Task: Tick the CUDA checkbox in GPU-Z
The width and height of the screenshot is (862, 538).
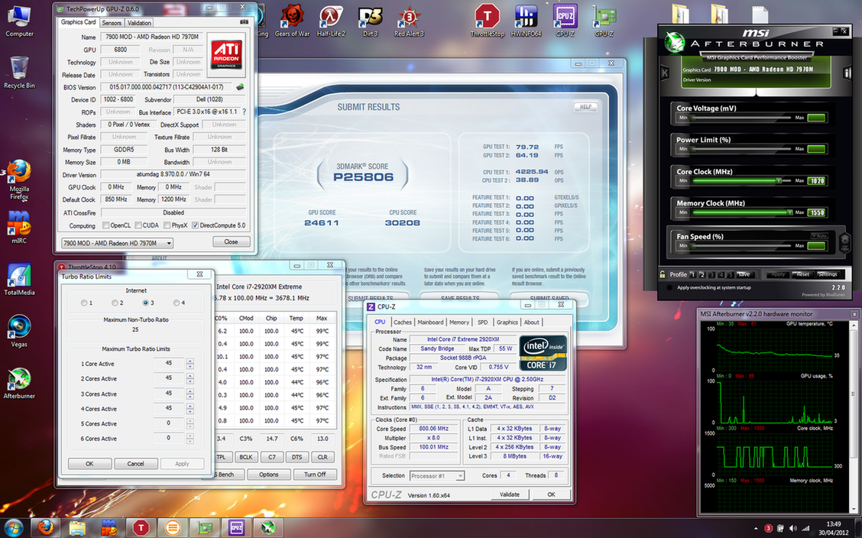Action: (x=138, y=225)
